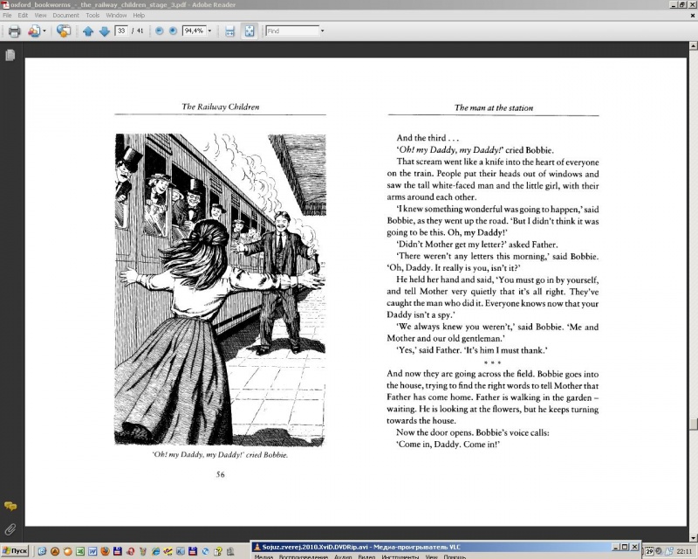
Task: Open the Pages panel in left sidebar
Action: (x=10, y=55)
